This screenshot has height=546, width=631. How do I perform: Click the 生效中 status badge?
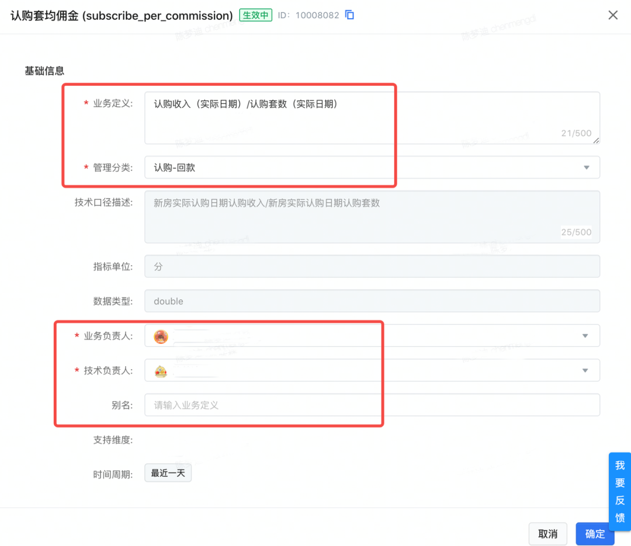[255, 15]
